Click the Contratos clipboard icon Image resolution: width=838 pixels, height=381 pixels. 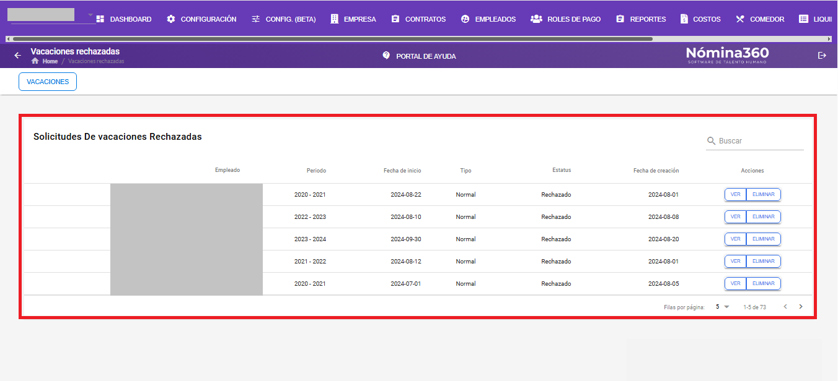(395, 19)
